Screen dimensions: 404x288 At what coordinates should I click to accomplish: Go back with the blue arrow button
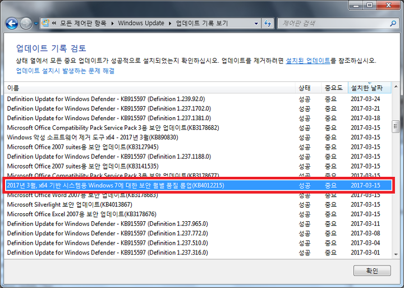12,24
